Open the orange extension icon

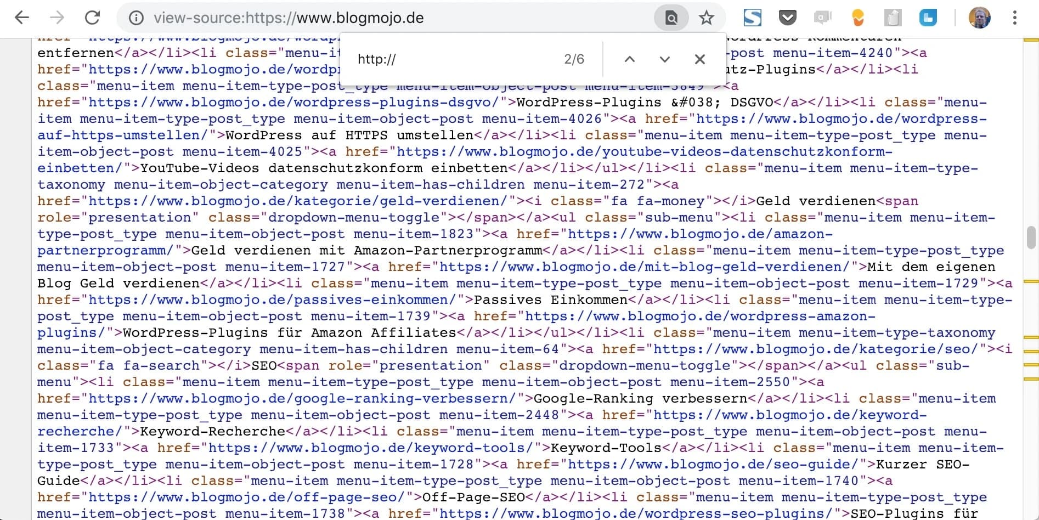[x=858, y=18]
